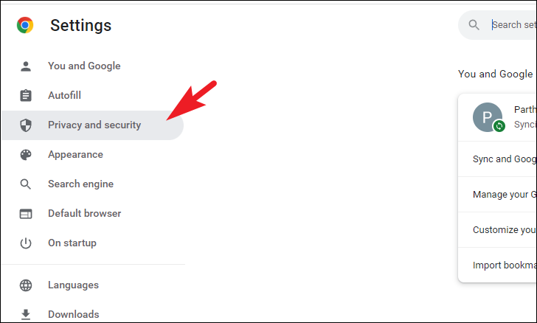Open Sync and Google services row
The width and height of the screenshot is (537, 323).
coord(497,159)
